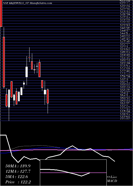
Task: Click the tall red candle at the chart's left edge
Action: [1, 13]
